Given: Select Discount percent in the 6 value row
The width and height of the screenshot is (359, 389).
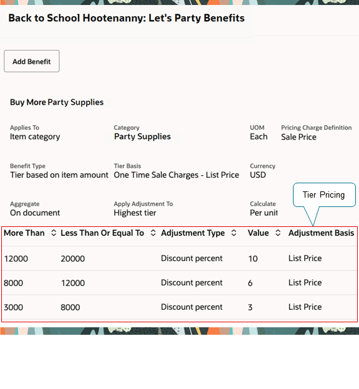Looking at the screenshot, I should (192, 283).
